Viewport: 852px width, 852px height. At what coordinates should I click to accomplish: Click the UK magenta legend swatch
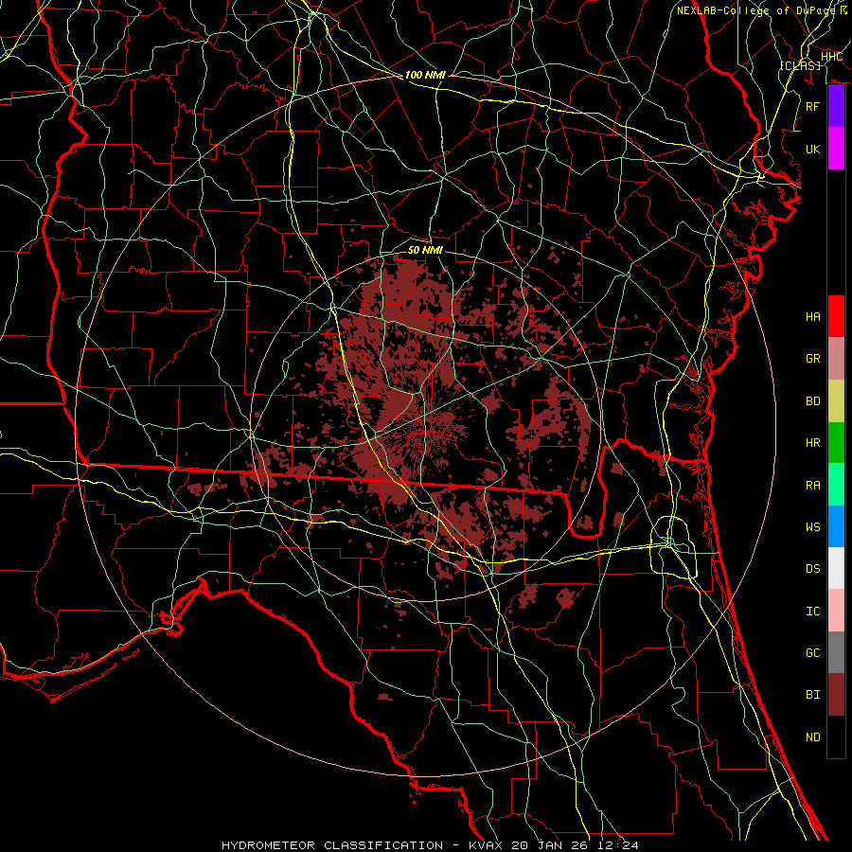pyautogui.click(x=836, y=149)
